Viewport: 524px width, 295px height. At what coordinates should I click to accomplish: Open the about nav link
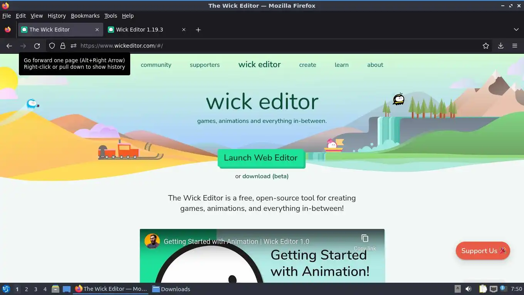[375, 65]
